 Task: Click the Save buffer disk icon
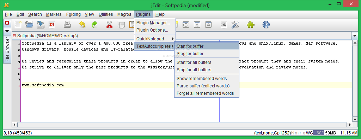pyautogui.click(x=41, y=25)
